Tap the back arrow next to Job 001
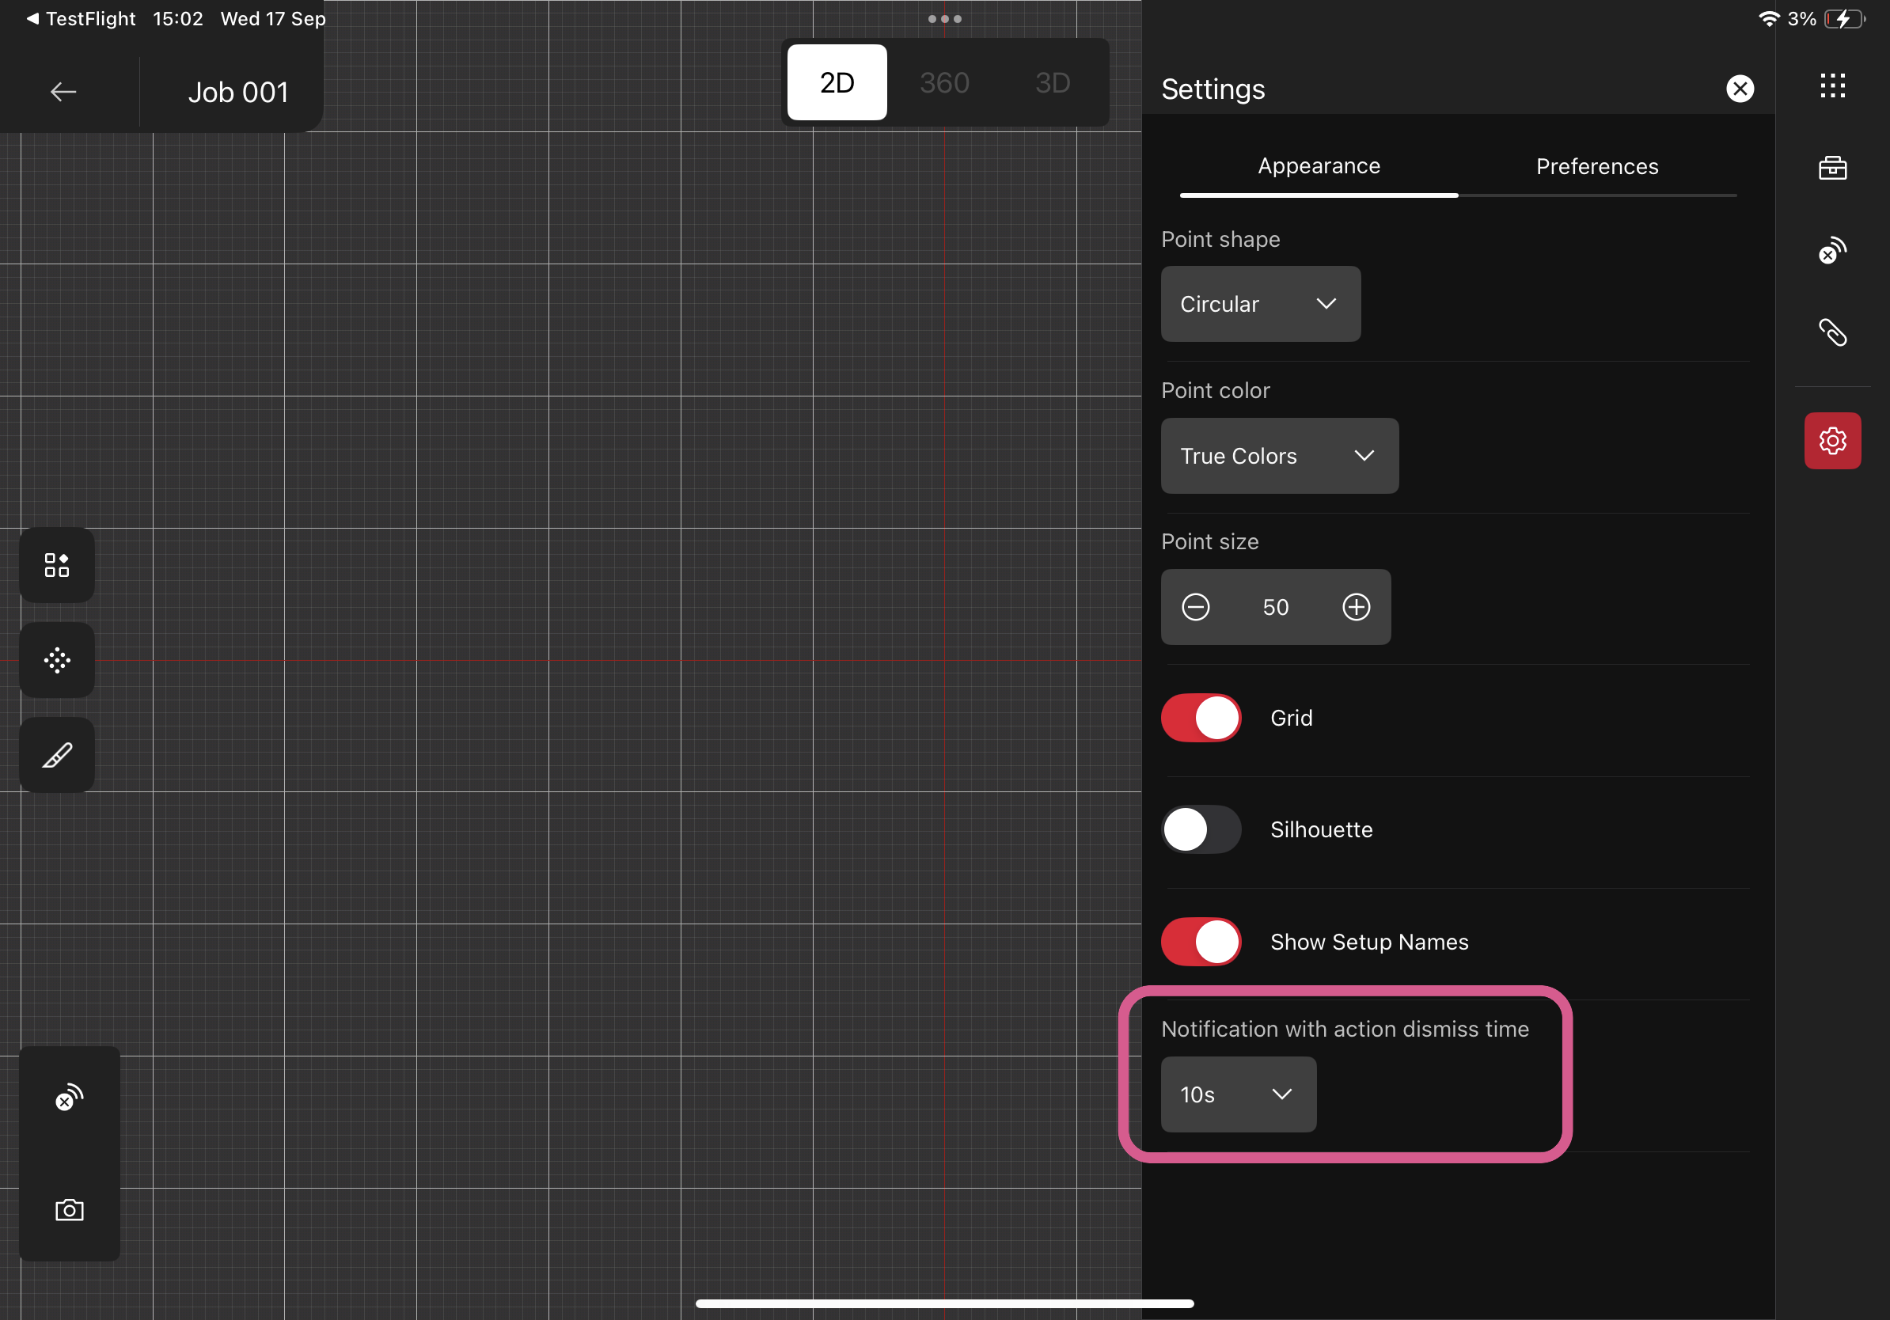Screen dimensions: 1890x1320 (x=63, y=91)
